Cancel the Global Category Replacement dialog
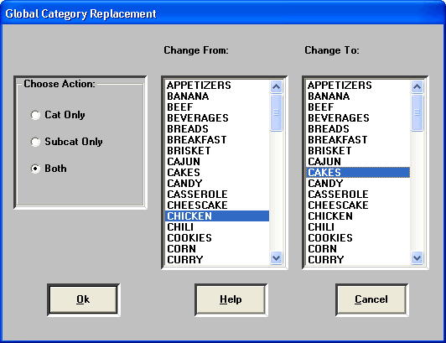The height and width of the screenshot is (343, 446). [371, 299]
